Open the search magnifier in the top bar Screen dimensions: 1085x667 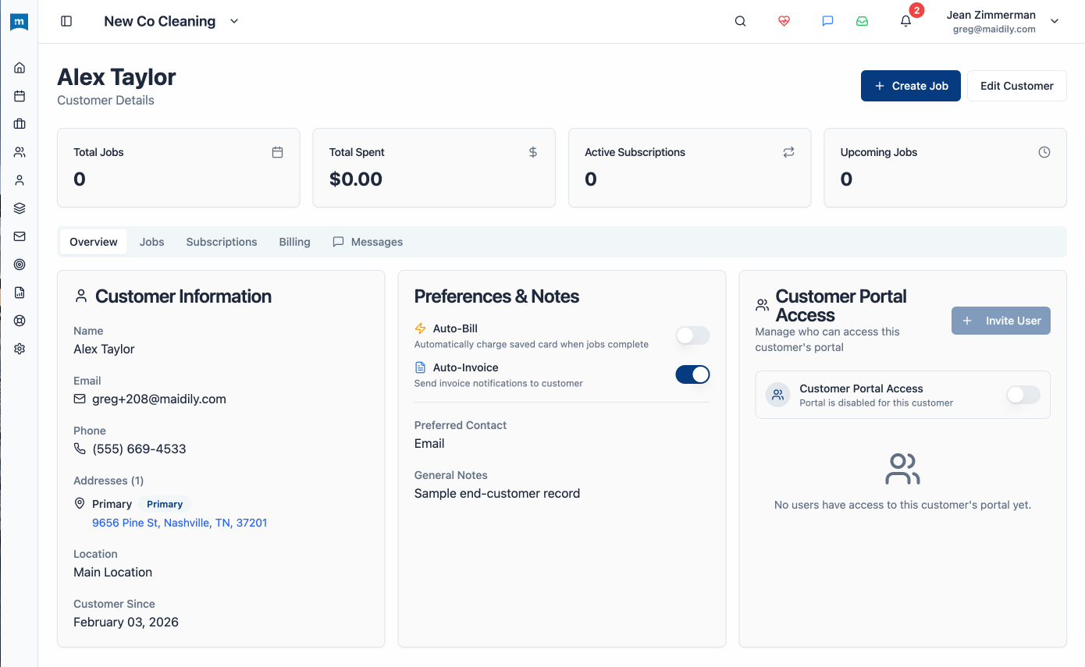[x=740, y=21]
